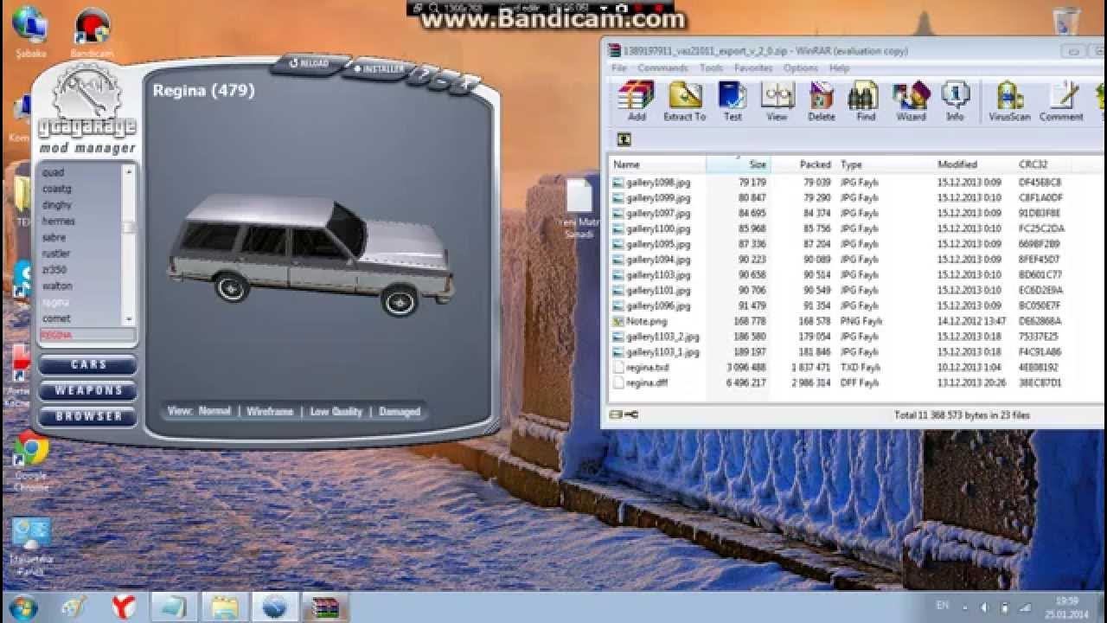The height and width of the screenshot is (623, 1107).
Task: Sort files by Name column
Action: point(658,164)
